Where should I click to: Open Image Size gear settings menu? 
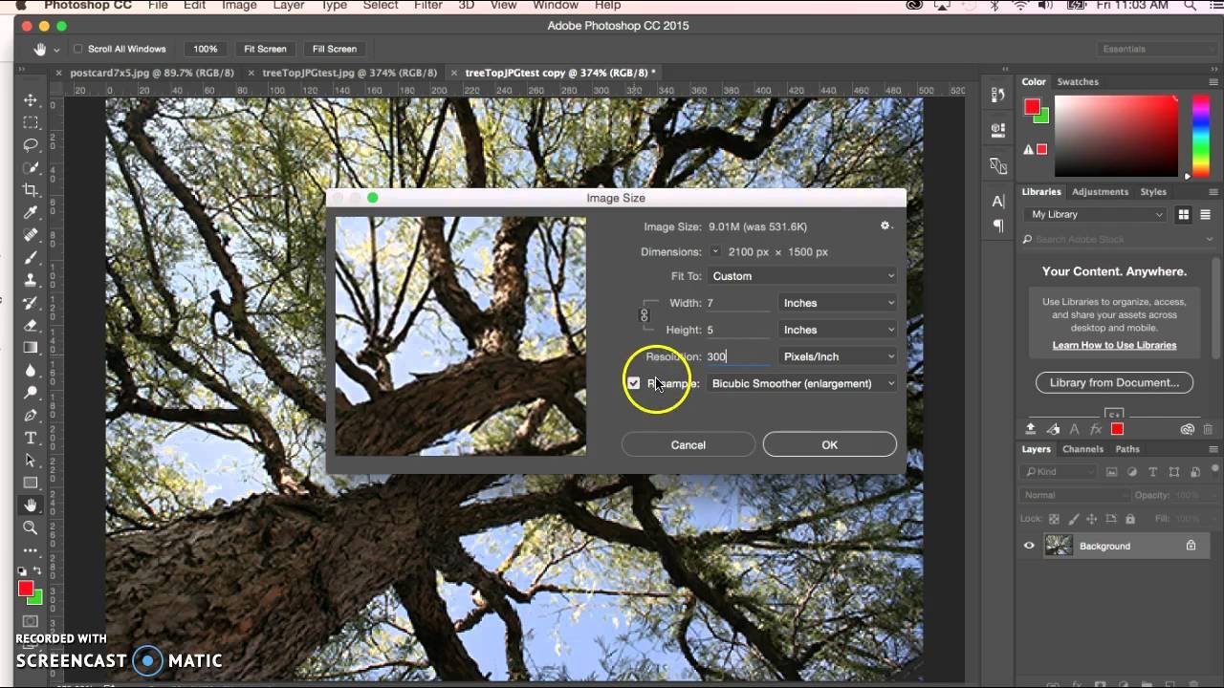885,226
